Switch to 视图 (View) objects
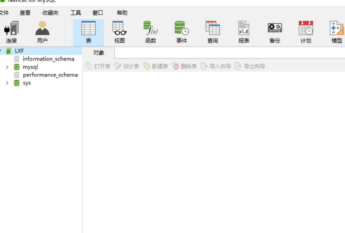 click(x=120, y=32)
